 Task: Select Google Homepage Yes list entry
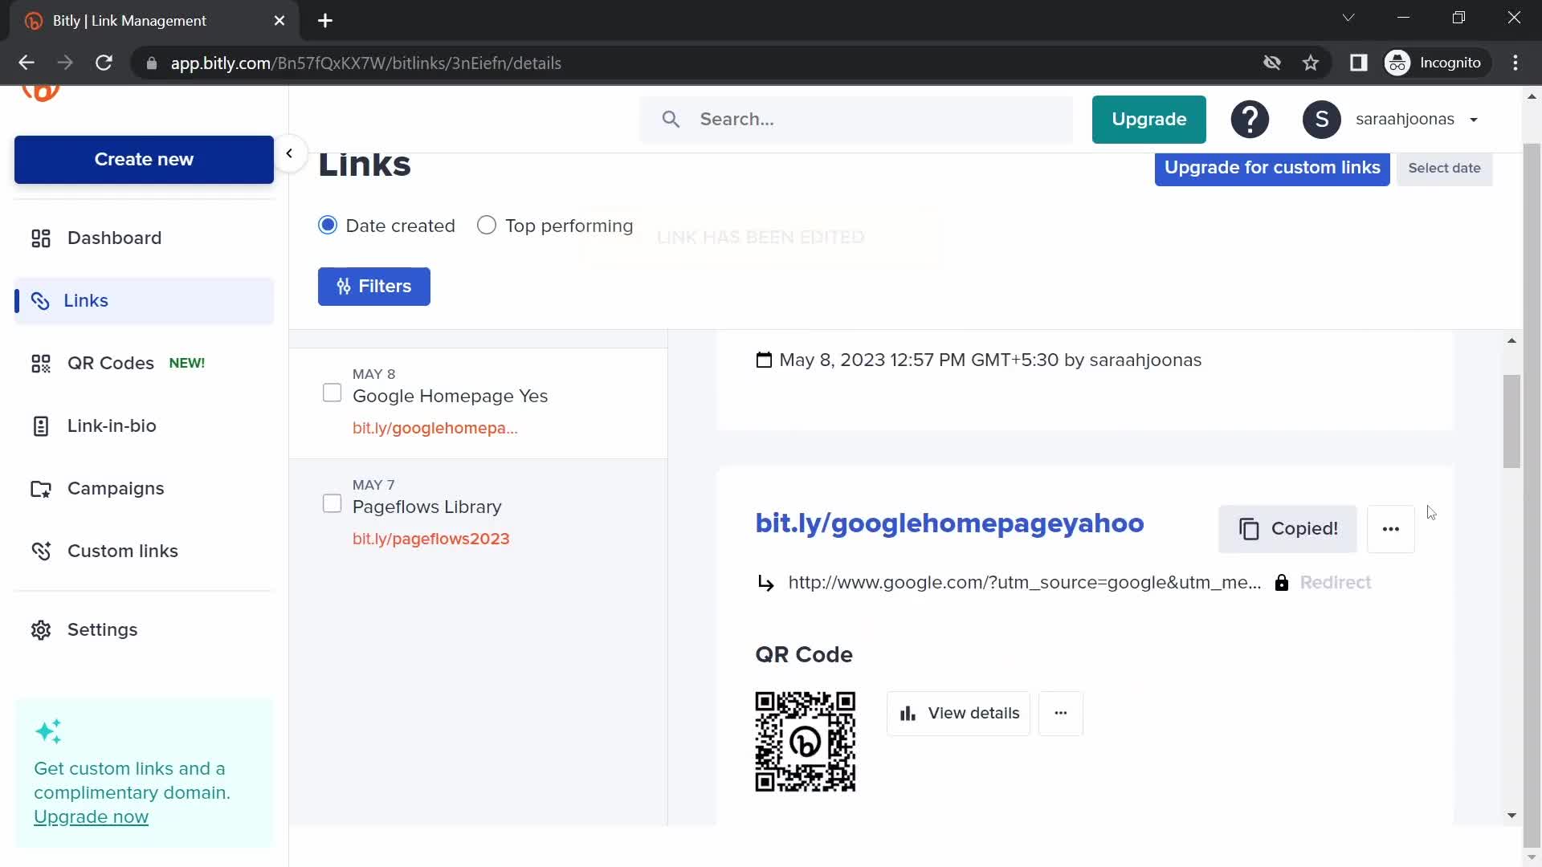[478, 403]
